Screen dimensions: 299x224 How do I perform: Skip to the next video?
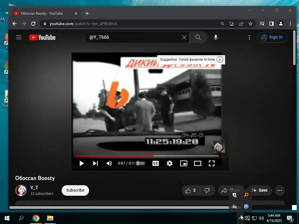click(95, 163)
